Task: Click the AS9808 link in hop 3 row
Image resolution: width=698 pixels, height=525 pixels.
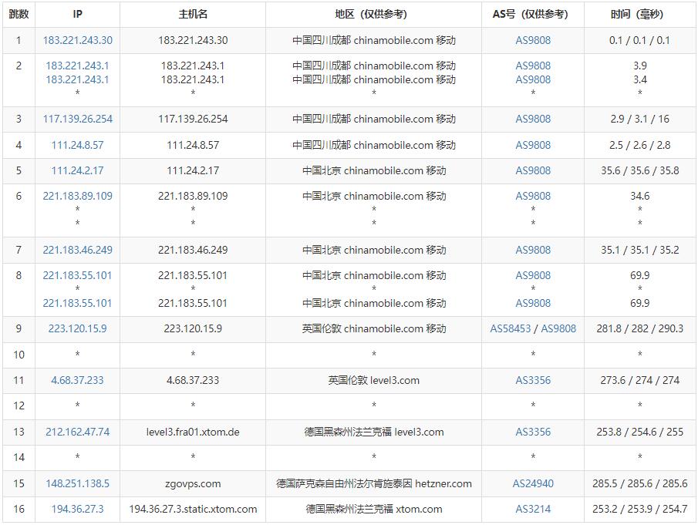Action: coord(533,119)
